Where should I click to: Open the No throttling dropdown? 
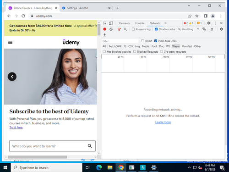point(188,29)
